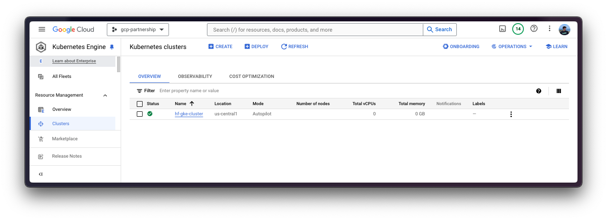Click the Number of nodes header
This screenshot has height=220, width=607.
313,104
